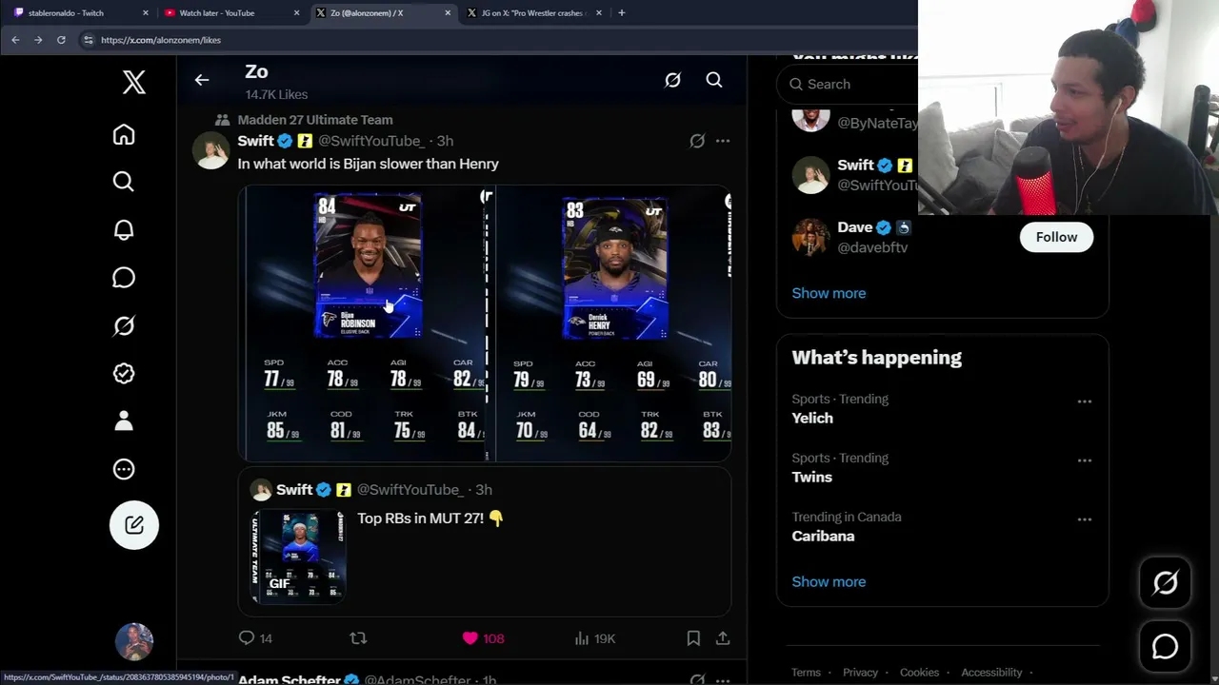
Task: Open the More circle menu in sidebar
Action: click(x=124, y=469)
